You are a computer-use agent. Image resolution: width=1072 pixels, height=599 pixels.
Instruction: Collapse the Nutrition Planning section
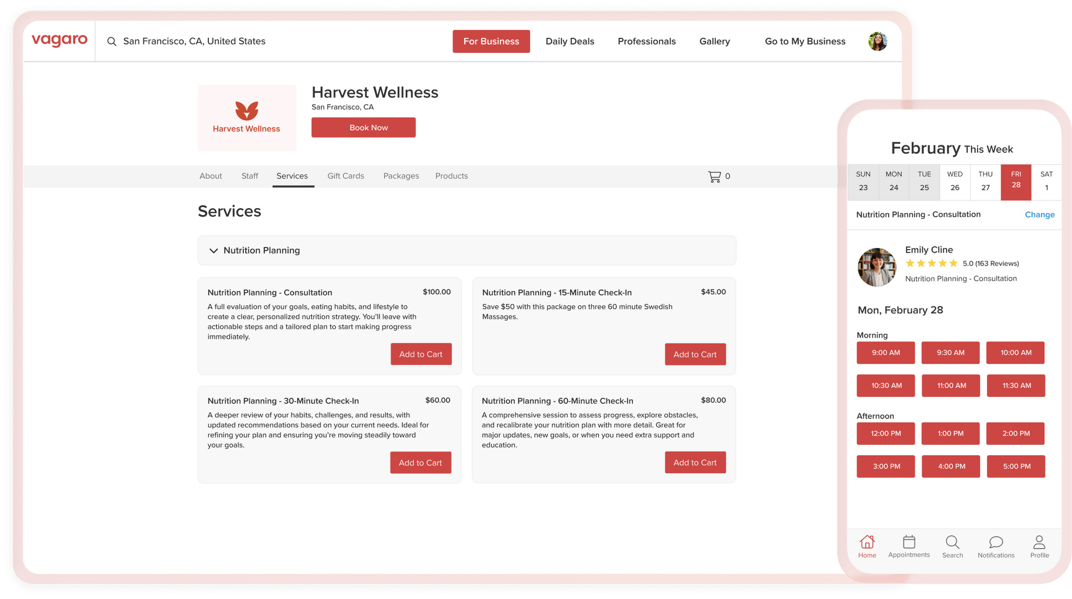click(214, 251)
